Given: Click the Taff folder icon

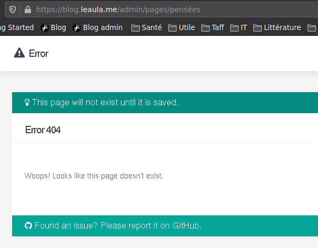Looking at the screenshot, I should click(205, 28).
